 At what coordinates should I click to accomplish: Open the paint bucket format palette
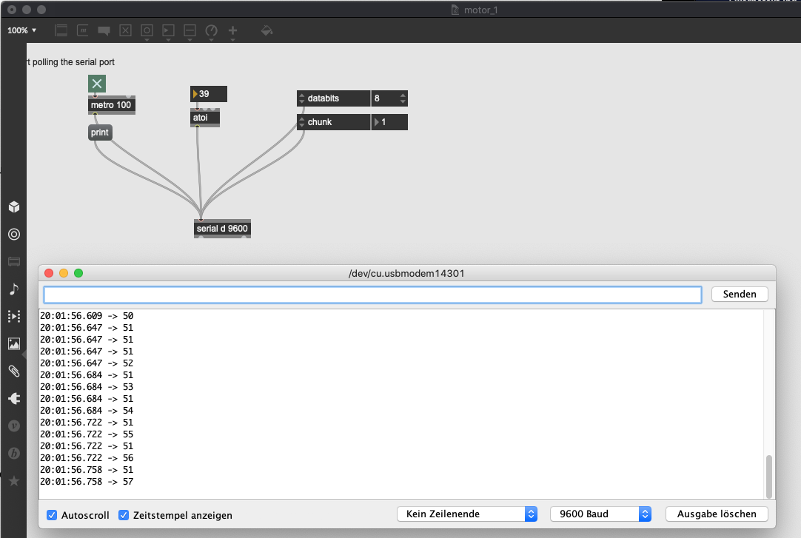[x=267, y=30]
